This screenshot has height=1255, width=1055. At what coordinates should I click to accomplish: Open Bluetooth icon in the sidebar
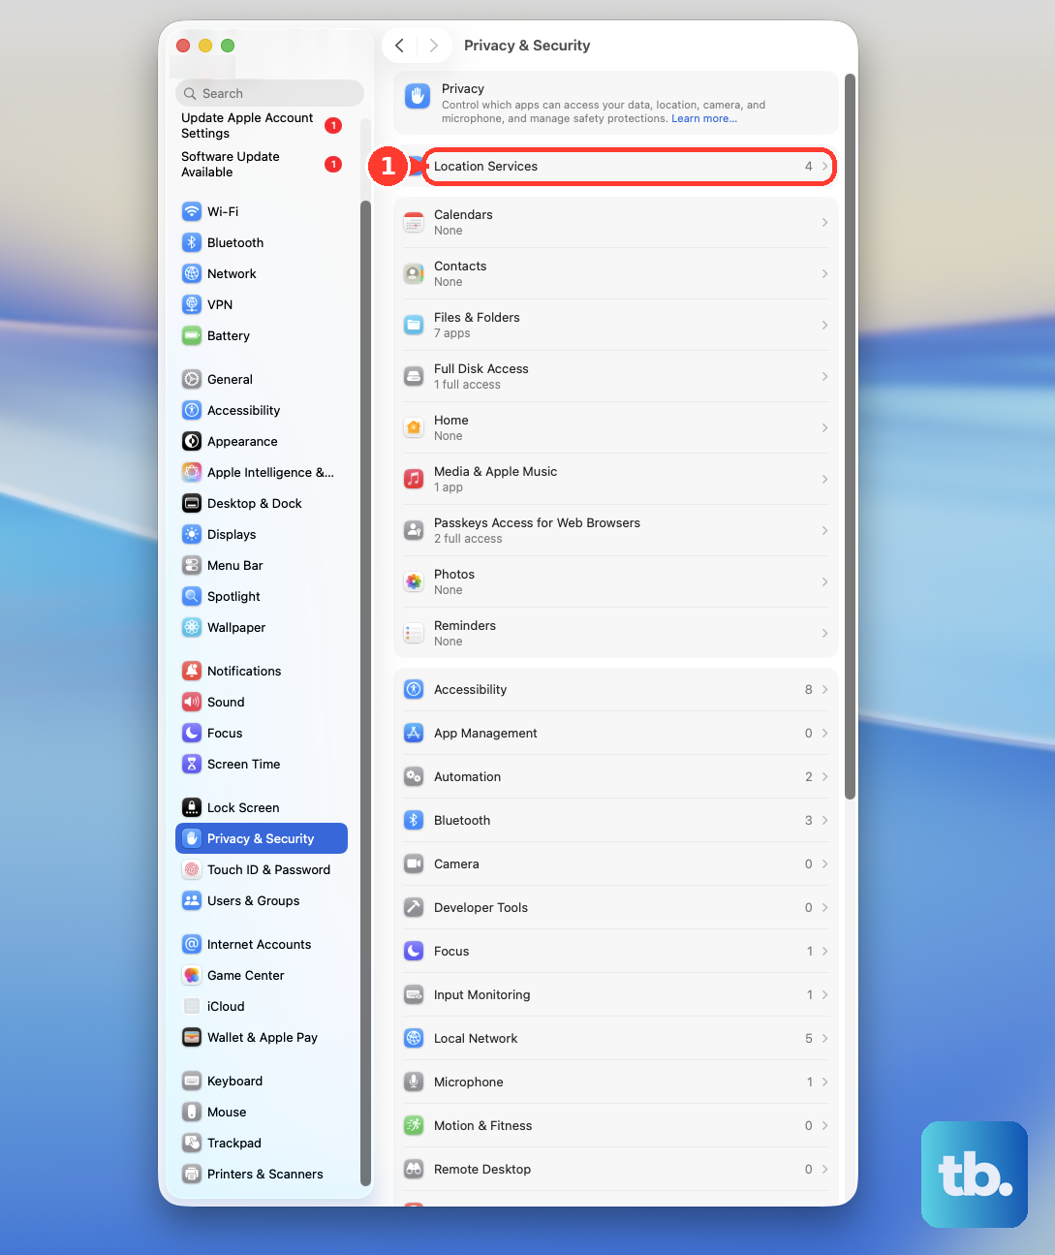(x=192, y=242)
